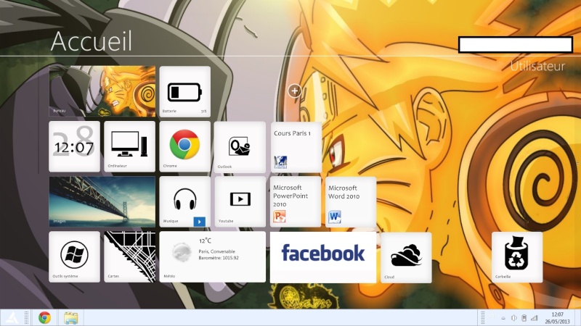Open the Bureau desktop tile
The height and width of the screenshot is (326, 581).
point(102,91)
